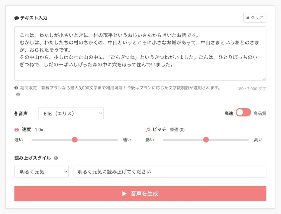Click the red speed icon beside 速度

(17, 130)
